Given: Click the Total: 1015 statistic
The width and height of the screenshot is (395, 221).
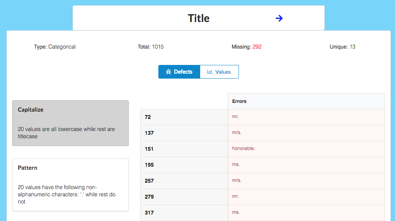Looking at the screenshot, I should (151, 47).
